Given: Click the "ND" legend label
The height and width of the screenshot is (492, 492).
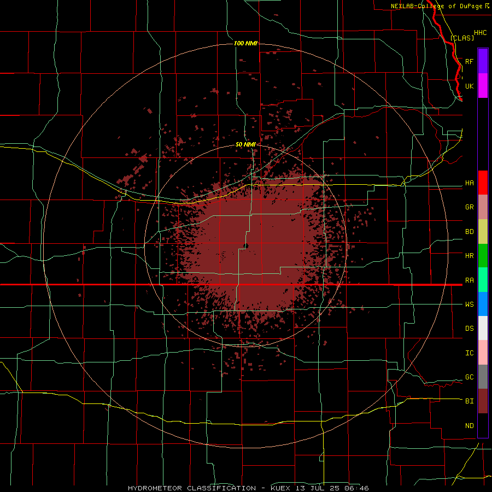Looking at the screenshot, I should [x=470, y=426].
